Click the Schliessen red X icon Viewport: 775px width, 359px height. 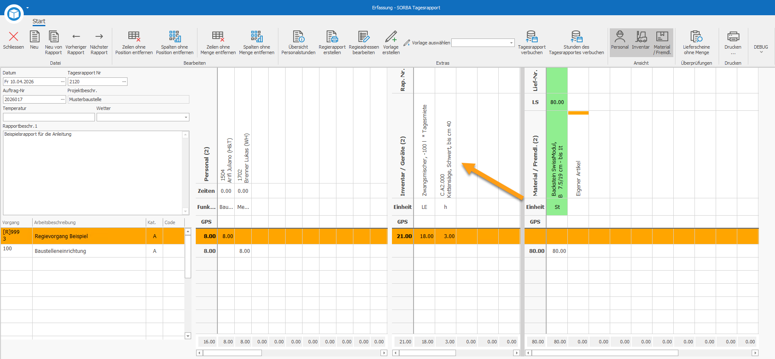pyautogui.click(x=14, y=37)
